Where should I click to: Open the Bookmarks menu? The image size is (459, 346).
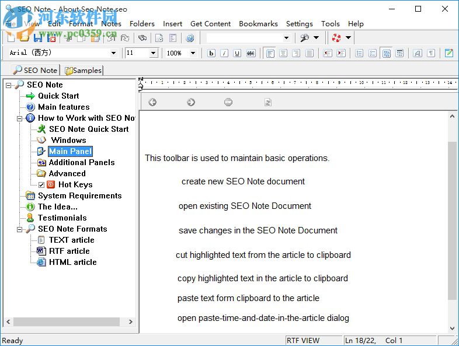pos(258,24)
